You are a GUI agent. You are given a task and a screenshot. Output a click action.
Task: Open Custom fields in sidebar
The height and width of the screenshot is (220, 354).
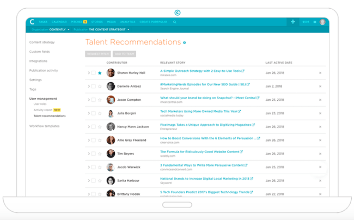click(x=40, y=52)
